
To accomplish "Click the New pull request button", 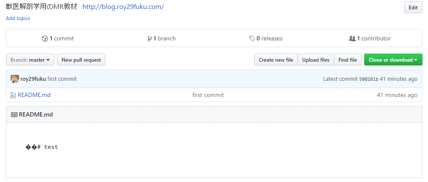I will click(81, 60).
